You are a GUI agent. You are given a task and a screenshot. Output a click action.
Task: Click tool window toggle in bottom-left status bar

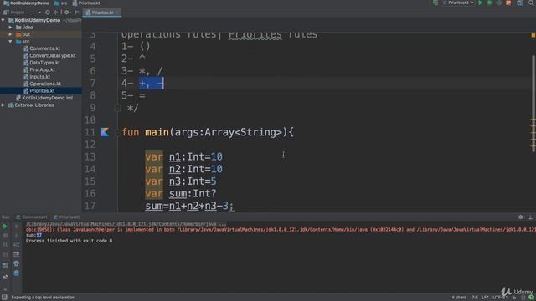tap(4, 298)
